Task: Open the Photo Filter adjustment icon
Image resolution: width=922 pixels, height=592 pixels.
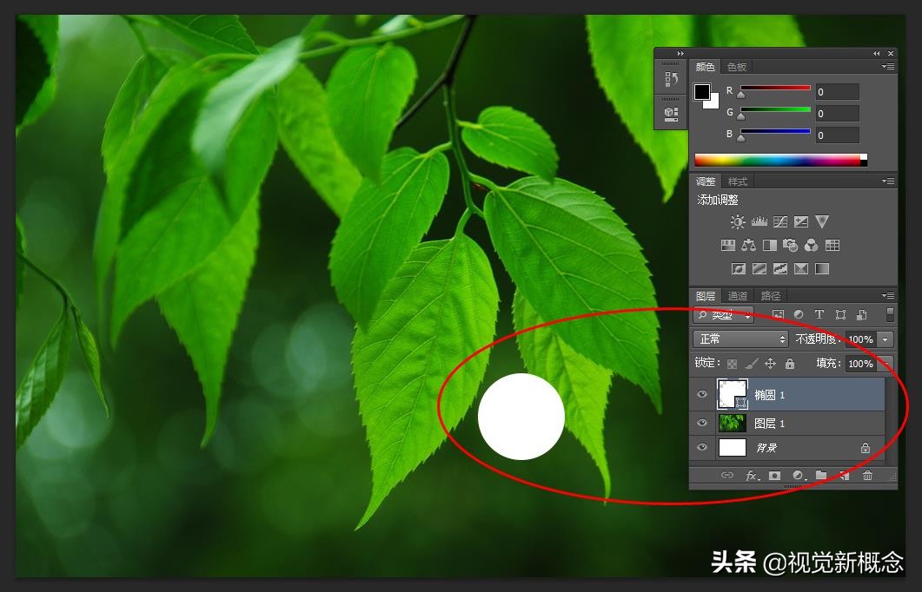Action: (x=790, y=246)
